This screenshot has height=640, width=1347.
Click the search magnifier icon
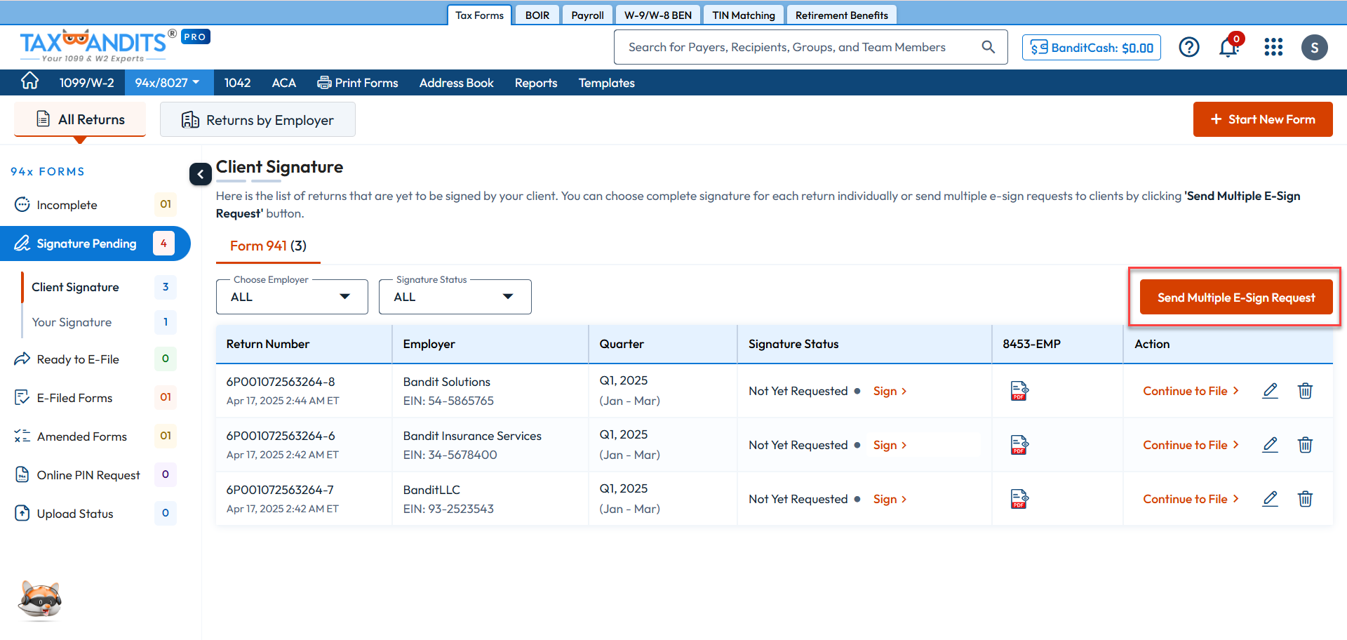988,47
